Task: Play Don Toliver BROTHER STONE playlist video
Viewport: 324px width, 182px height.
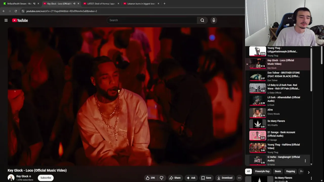Action: [277, 76]
